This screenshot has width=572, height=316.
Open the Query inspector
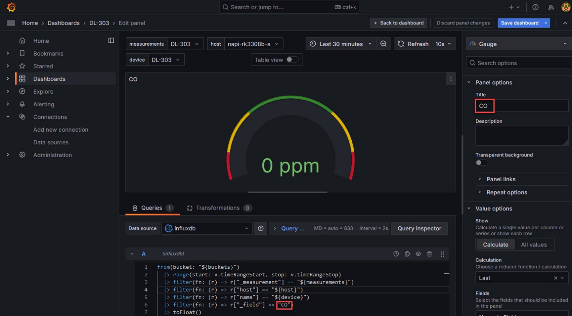(x=419, y=228)
